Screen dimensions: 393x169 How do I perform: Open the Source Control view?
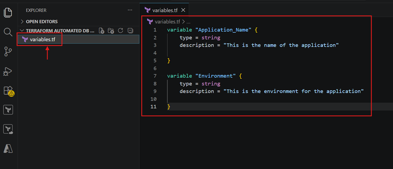click(8, 52)
